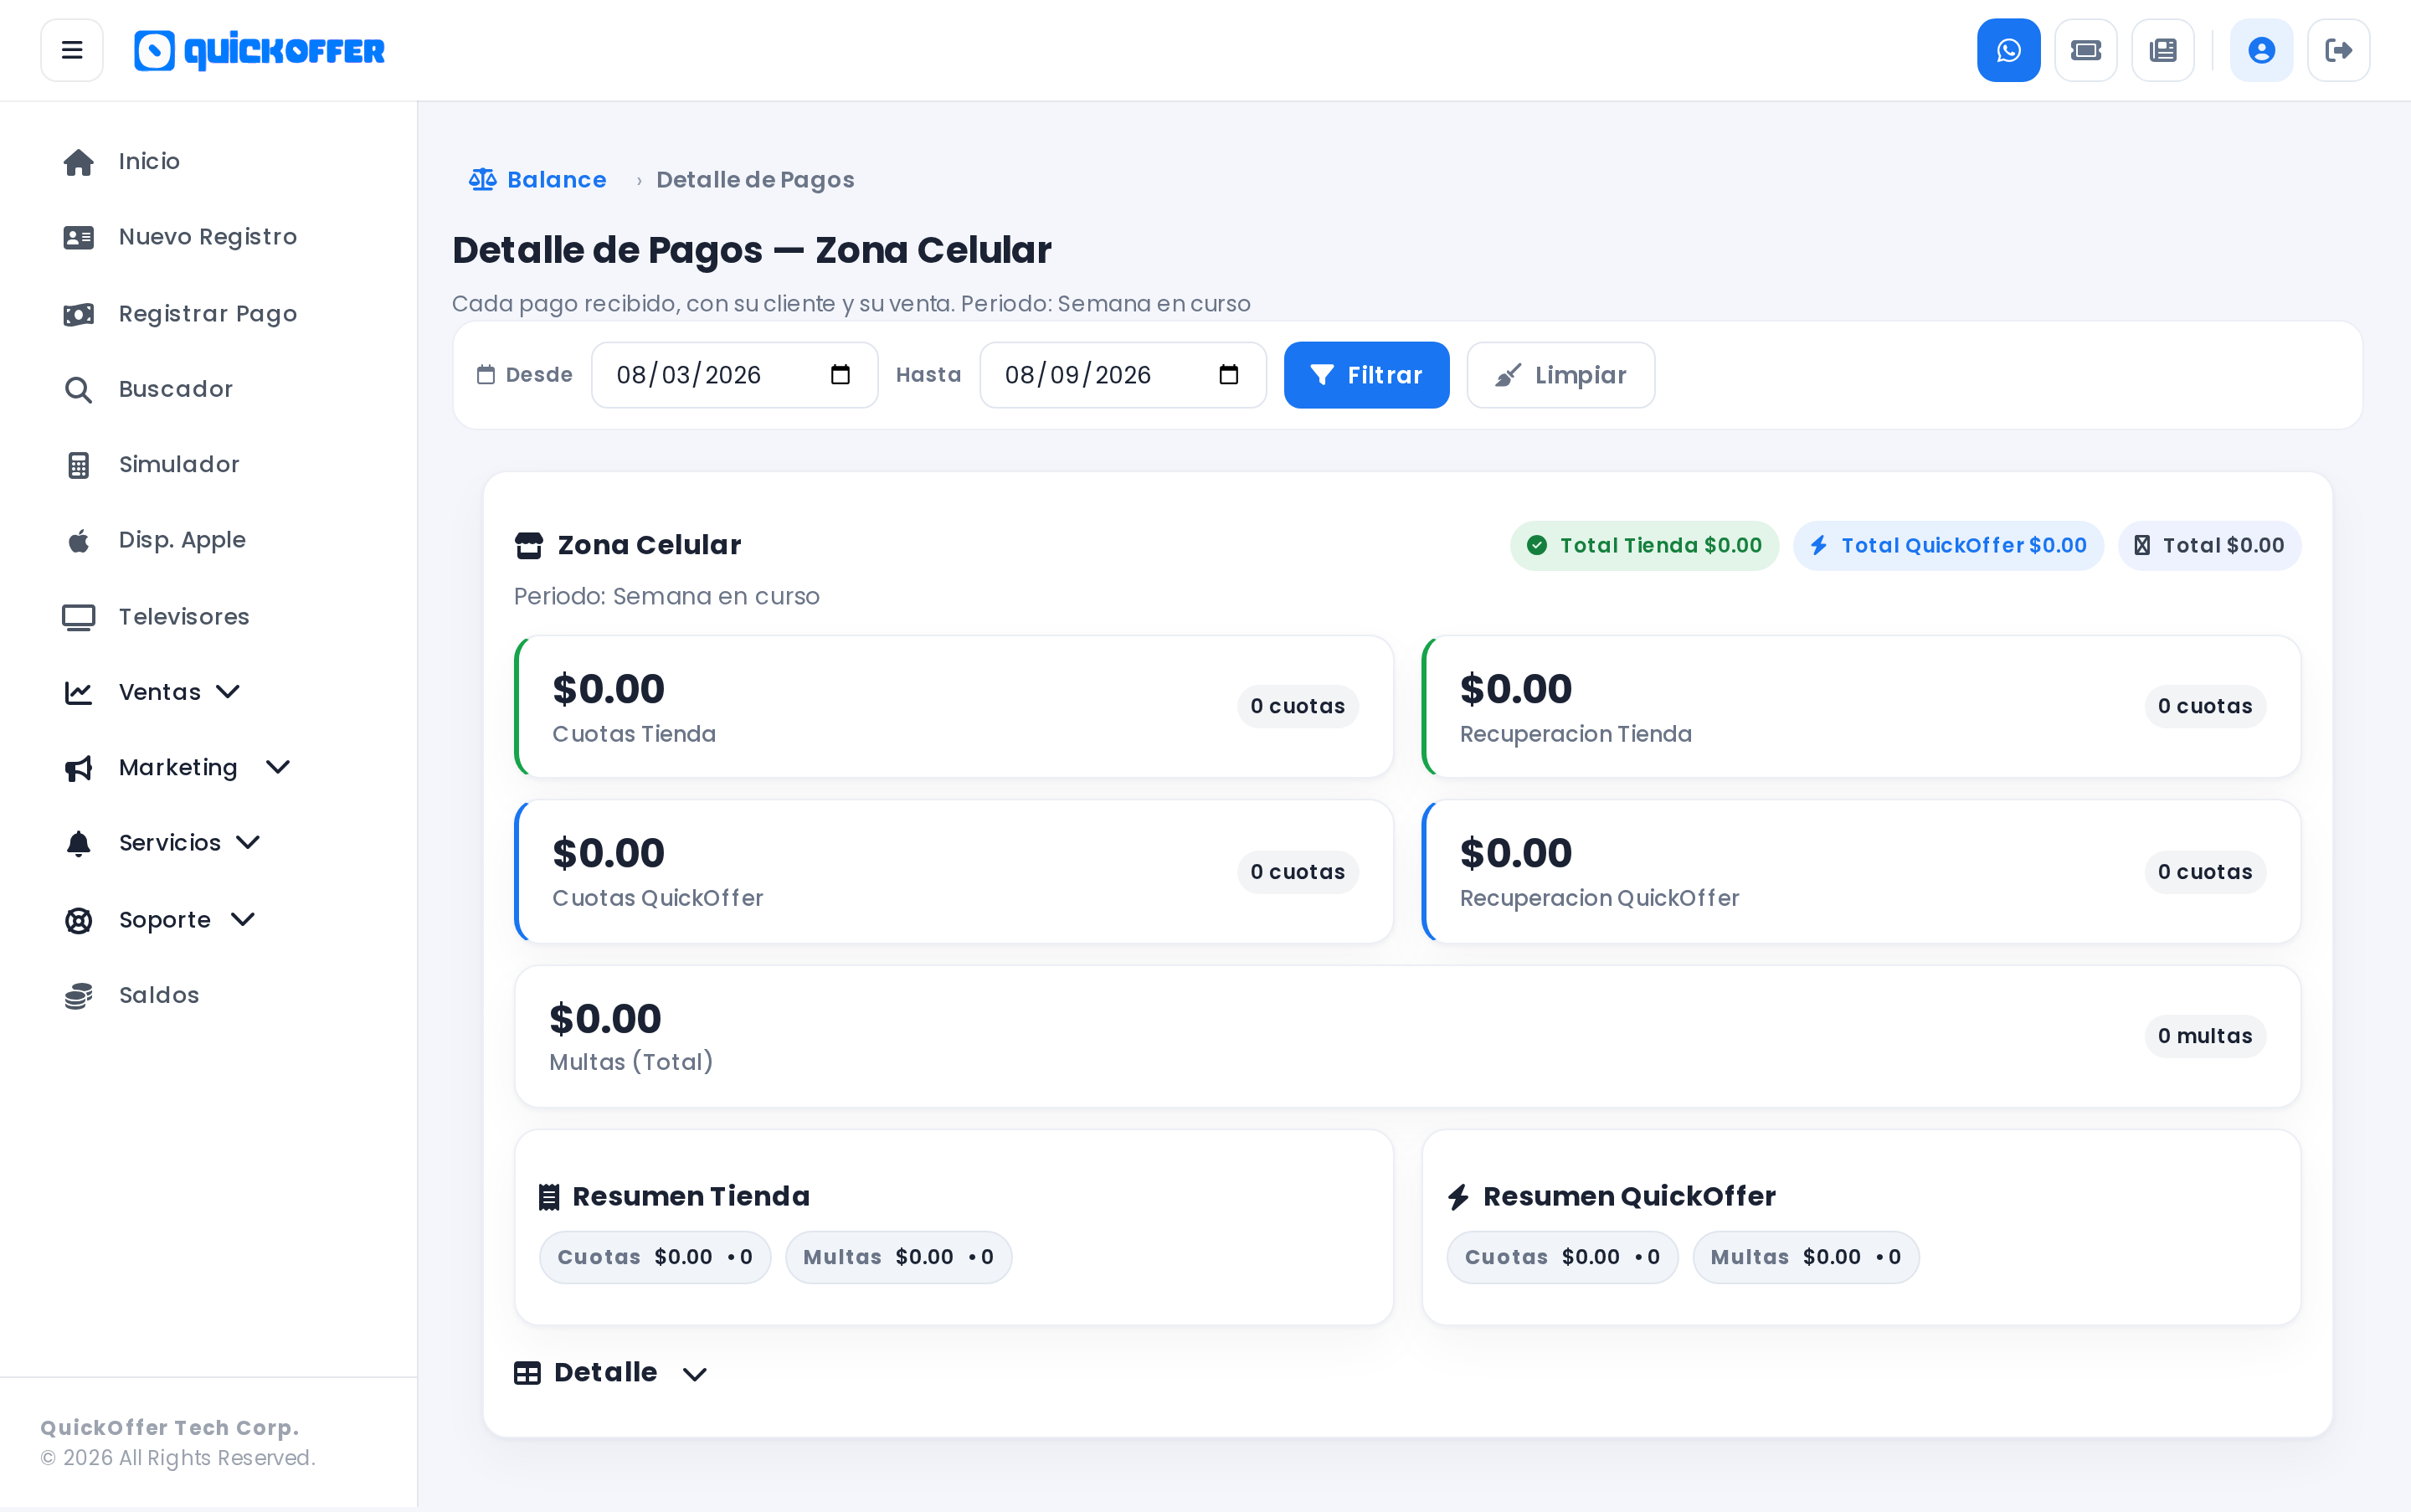
Task: Click Cuotas chip under Resumen Tienda
Action: [x=655, y=1257]
